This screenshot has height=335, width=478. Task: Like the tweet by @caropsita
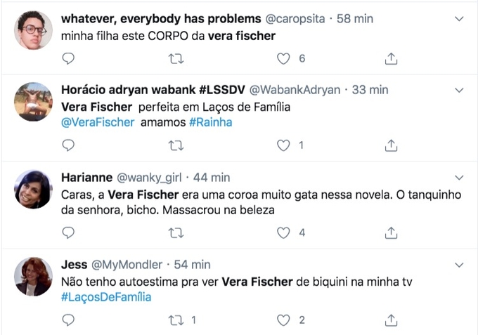(283, 59)
